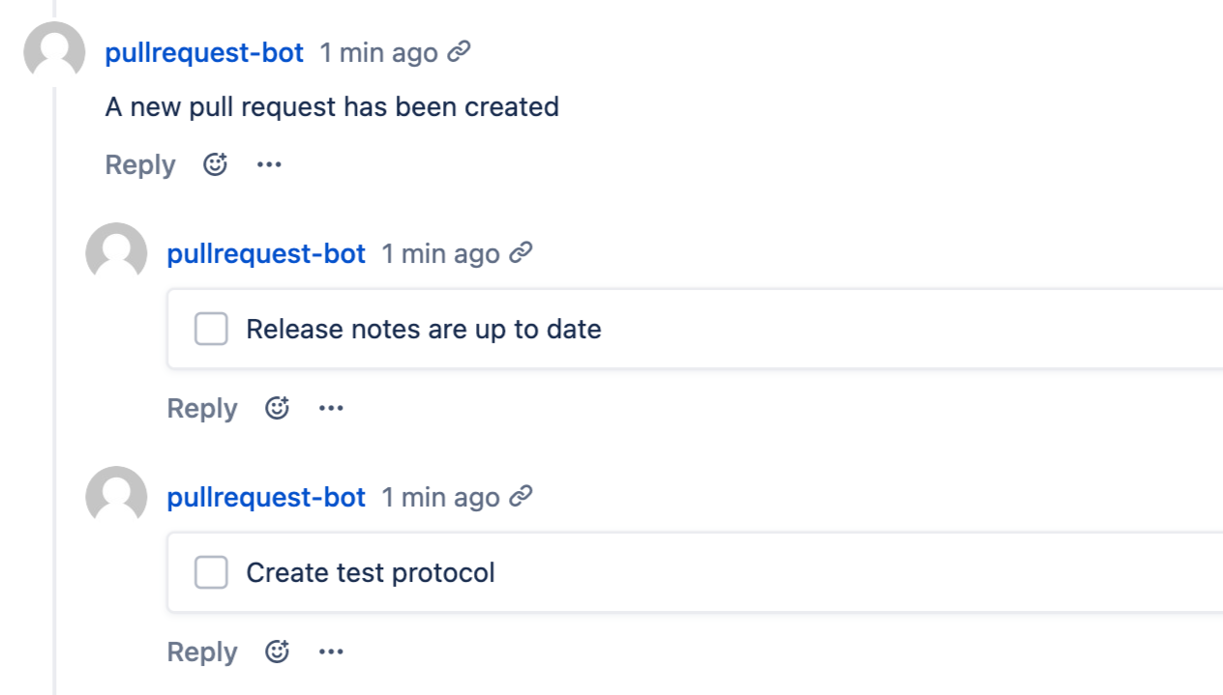The image size is (1223, 695).
Task: Check the 'Release notes are up to date' task
Action: click(211, 329)
